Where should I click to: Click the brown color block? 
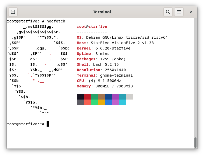[101, 97]
